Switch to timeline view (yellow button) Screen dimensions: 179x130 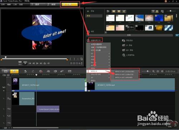pos(14,71)
